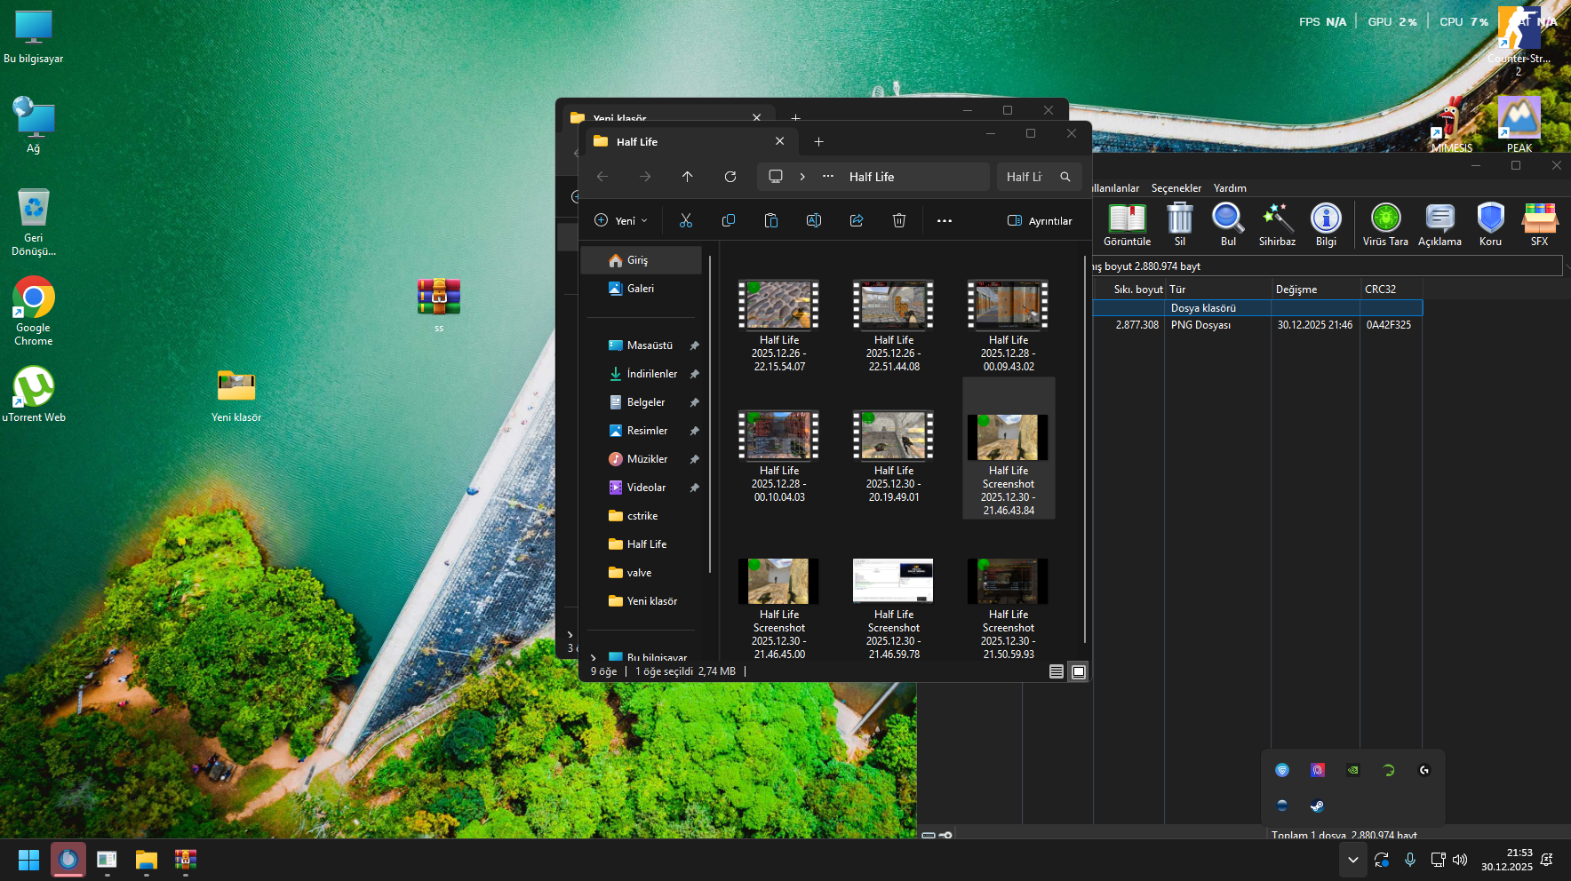1571x881 pixels.
Task: Open the ss WinRAR archive on desktop
Action: [439, 305]
